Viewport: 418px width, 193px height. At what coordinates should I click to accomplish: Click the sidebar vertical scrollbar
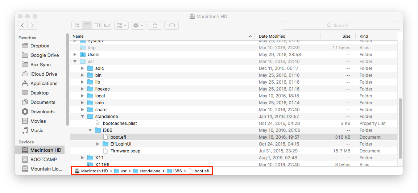point(67,79)
